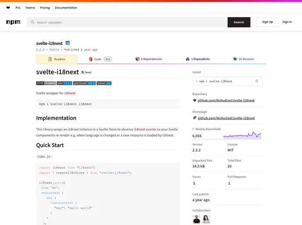Open the i18next events link

[x=145, y=129]
